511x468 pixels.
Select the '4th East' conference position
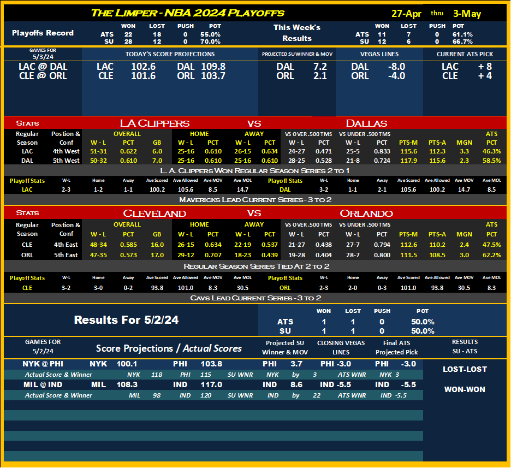[66, 245]
